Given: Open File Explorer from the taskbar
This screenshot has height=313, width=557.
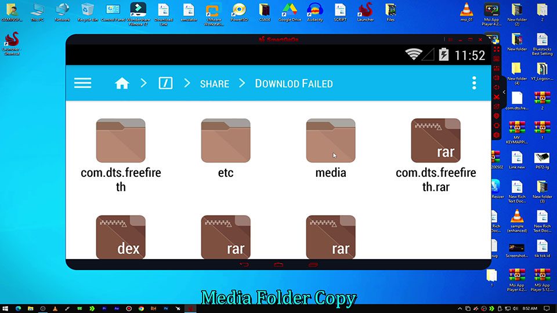Looking at the screenshot, I should pos(31,309).
